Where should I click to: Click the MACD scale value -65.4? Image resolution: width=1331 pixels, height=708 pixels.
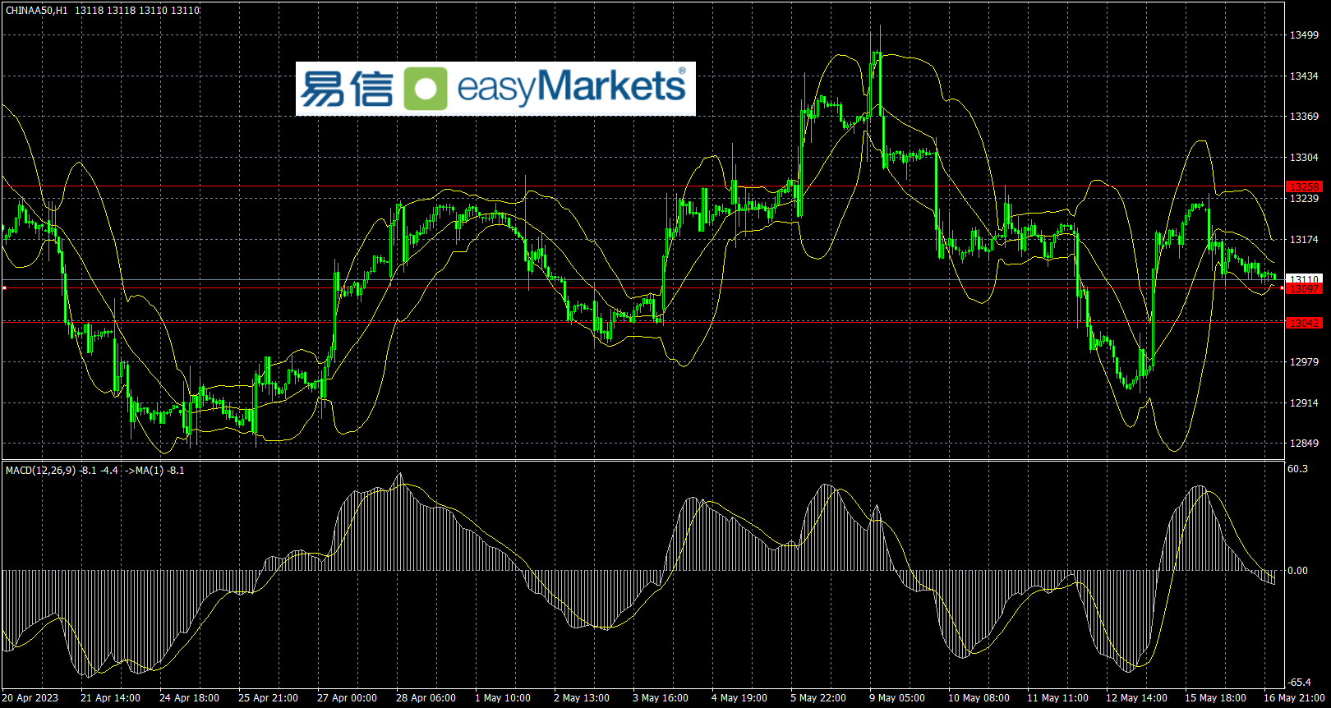pos(1300,683)
